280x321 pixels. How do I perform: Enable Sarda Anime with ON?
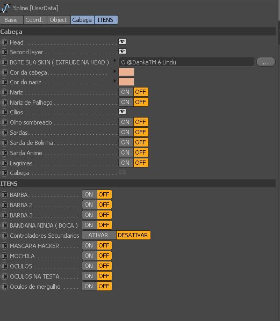coord(126,152)
